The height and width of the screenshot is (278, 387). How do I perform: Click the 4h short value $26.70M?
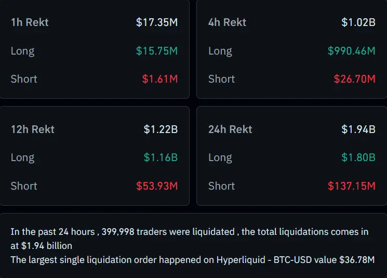pos(354,79)
